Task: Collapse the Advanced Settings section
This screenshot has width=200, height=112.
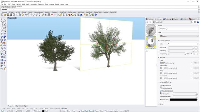Action: (158, 82)
